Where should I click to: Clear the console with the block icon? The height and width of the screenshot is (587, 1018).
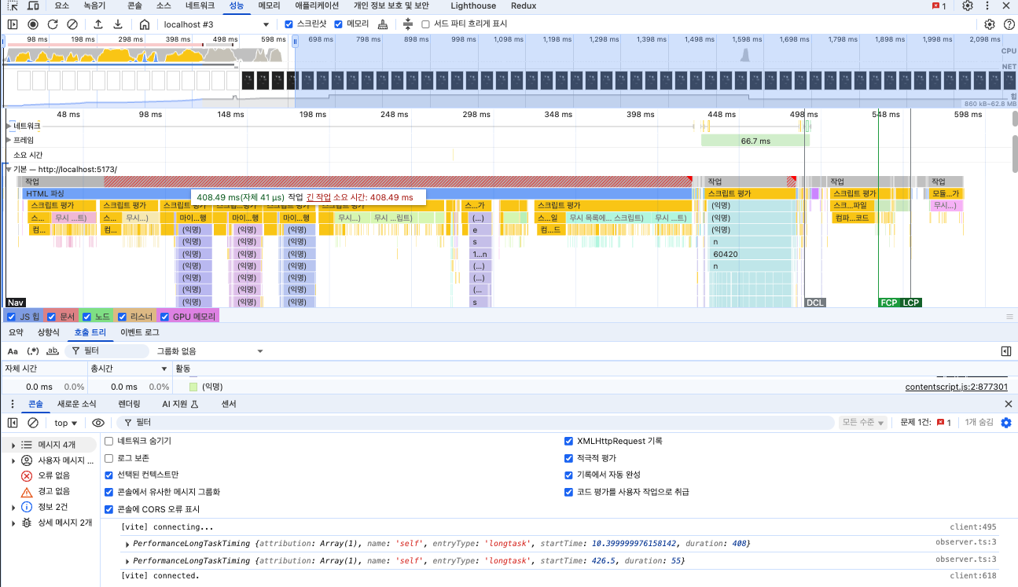pos(33,423)
